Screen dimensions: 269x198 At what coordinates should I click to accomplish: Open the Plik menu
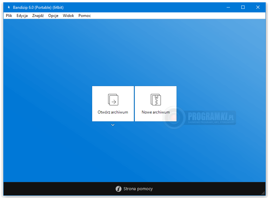(9, 16)
